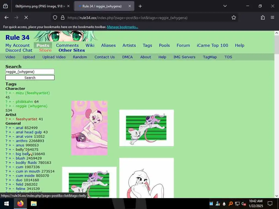Open a Random post
279x209 pixels.
click(80, 57)
